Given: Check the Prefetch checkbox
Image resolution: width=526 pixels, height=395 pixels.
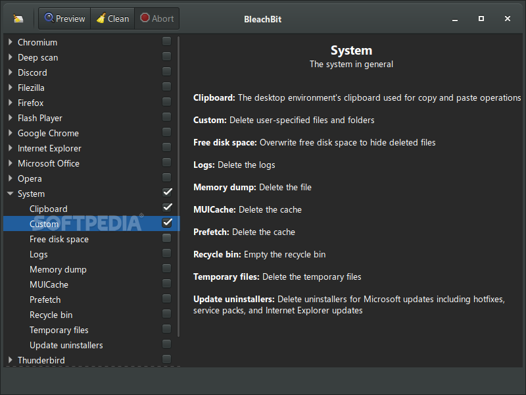Looking at the screenshot, I should tap(167, 299).
